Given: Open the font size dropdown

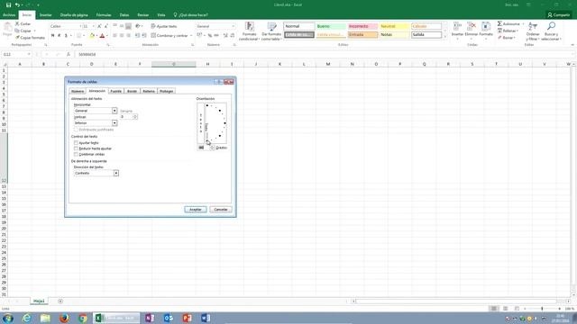Looking at the screenshot, I should (93, 26).
